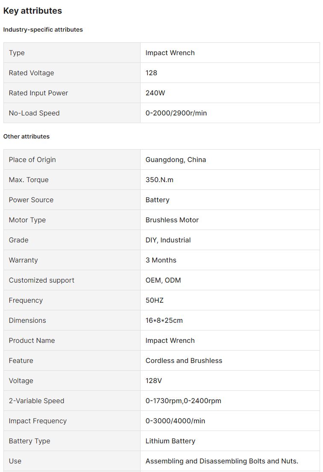Select the "0-2000/2900r/min" value
The image size is (323, 472).
click(176, 113)
